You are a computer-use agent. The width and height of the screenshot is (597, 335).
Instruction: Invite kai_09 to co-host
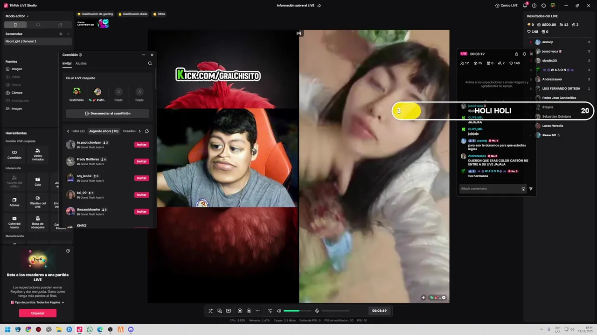(142, 195)
